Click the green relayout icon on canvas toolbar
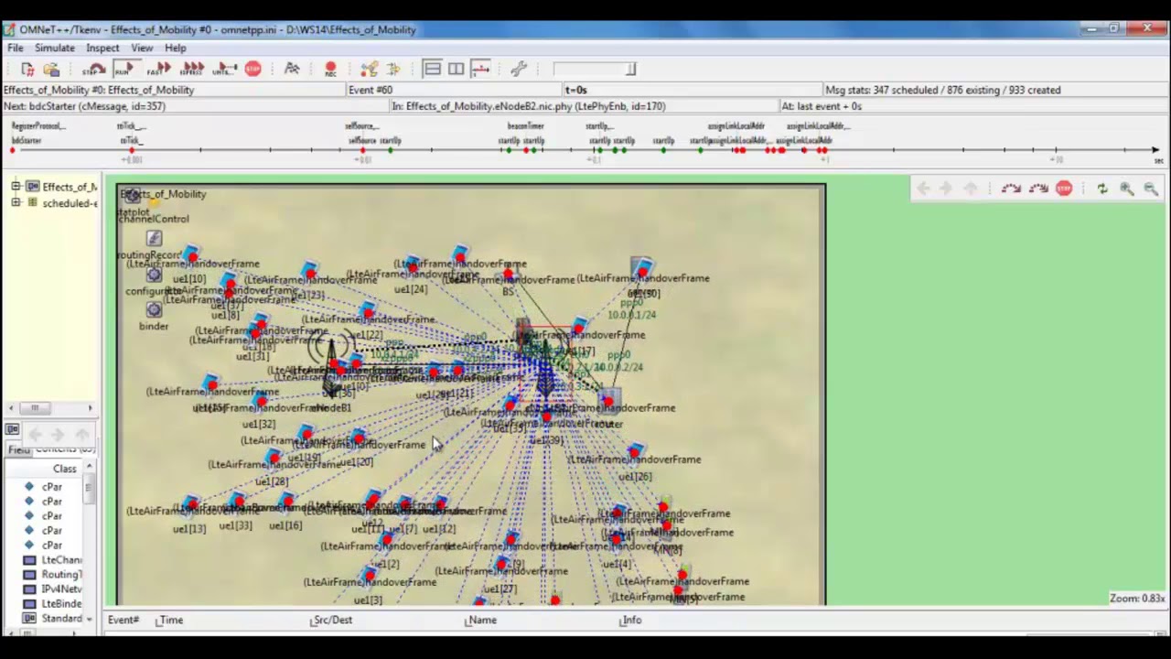The width and height of the screenshot is (1171, 659). (1102, 189)
